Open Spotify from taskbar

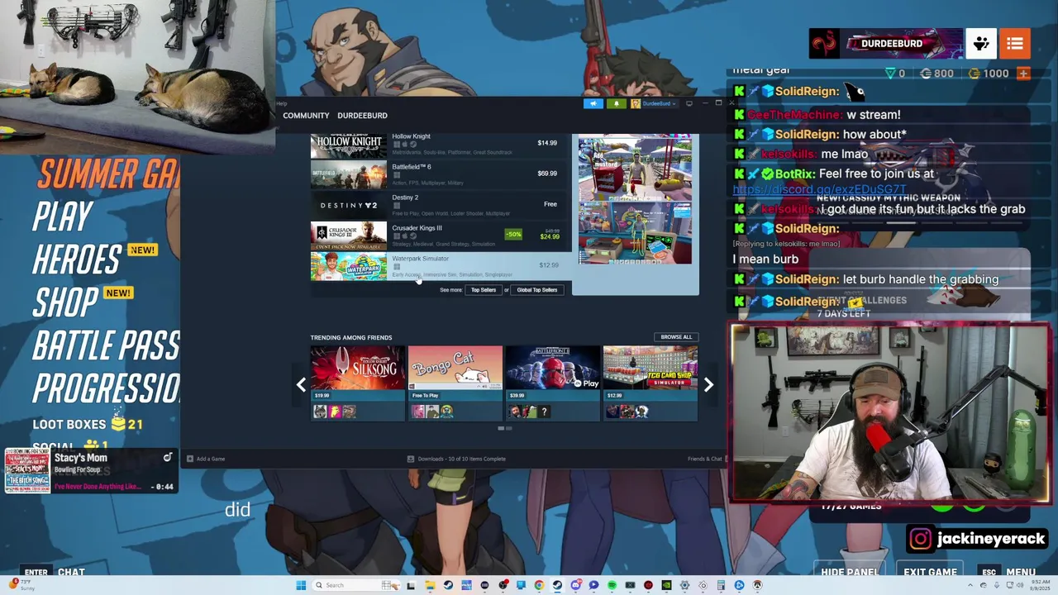612,585
